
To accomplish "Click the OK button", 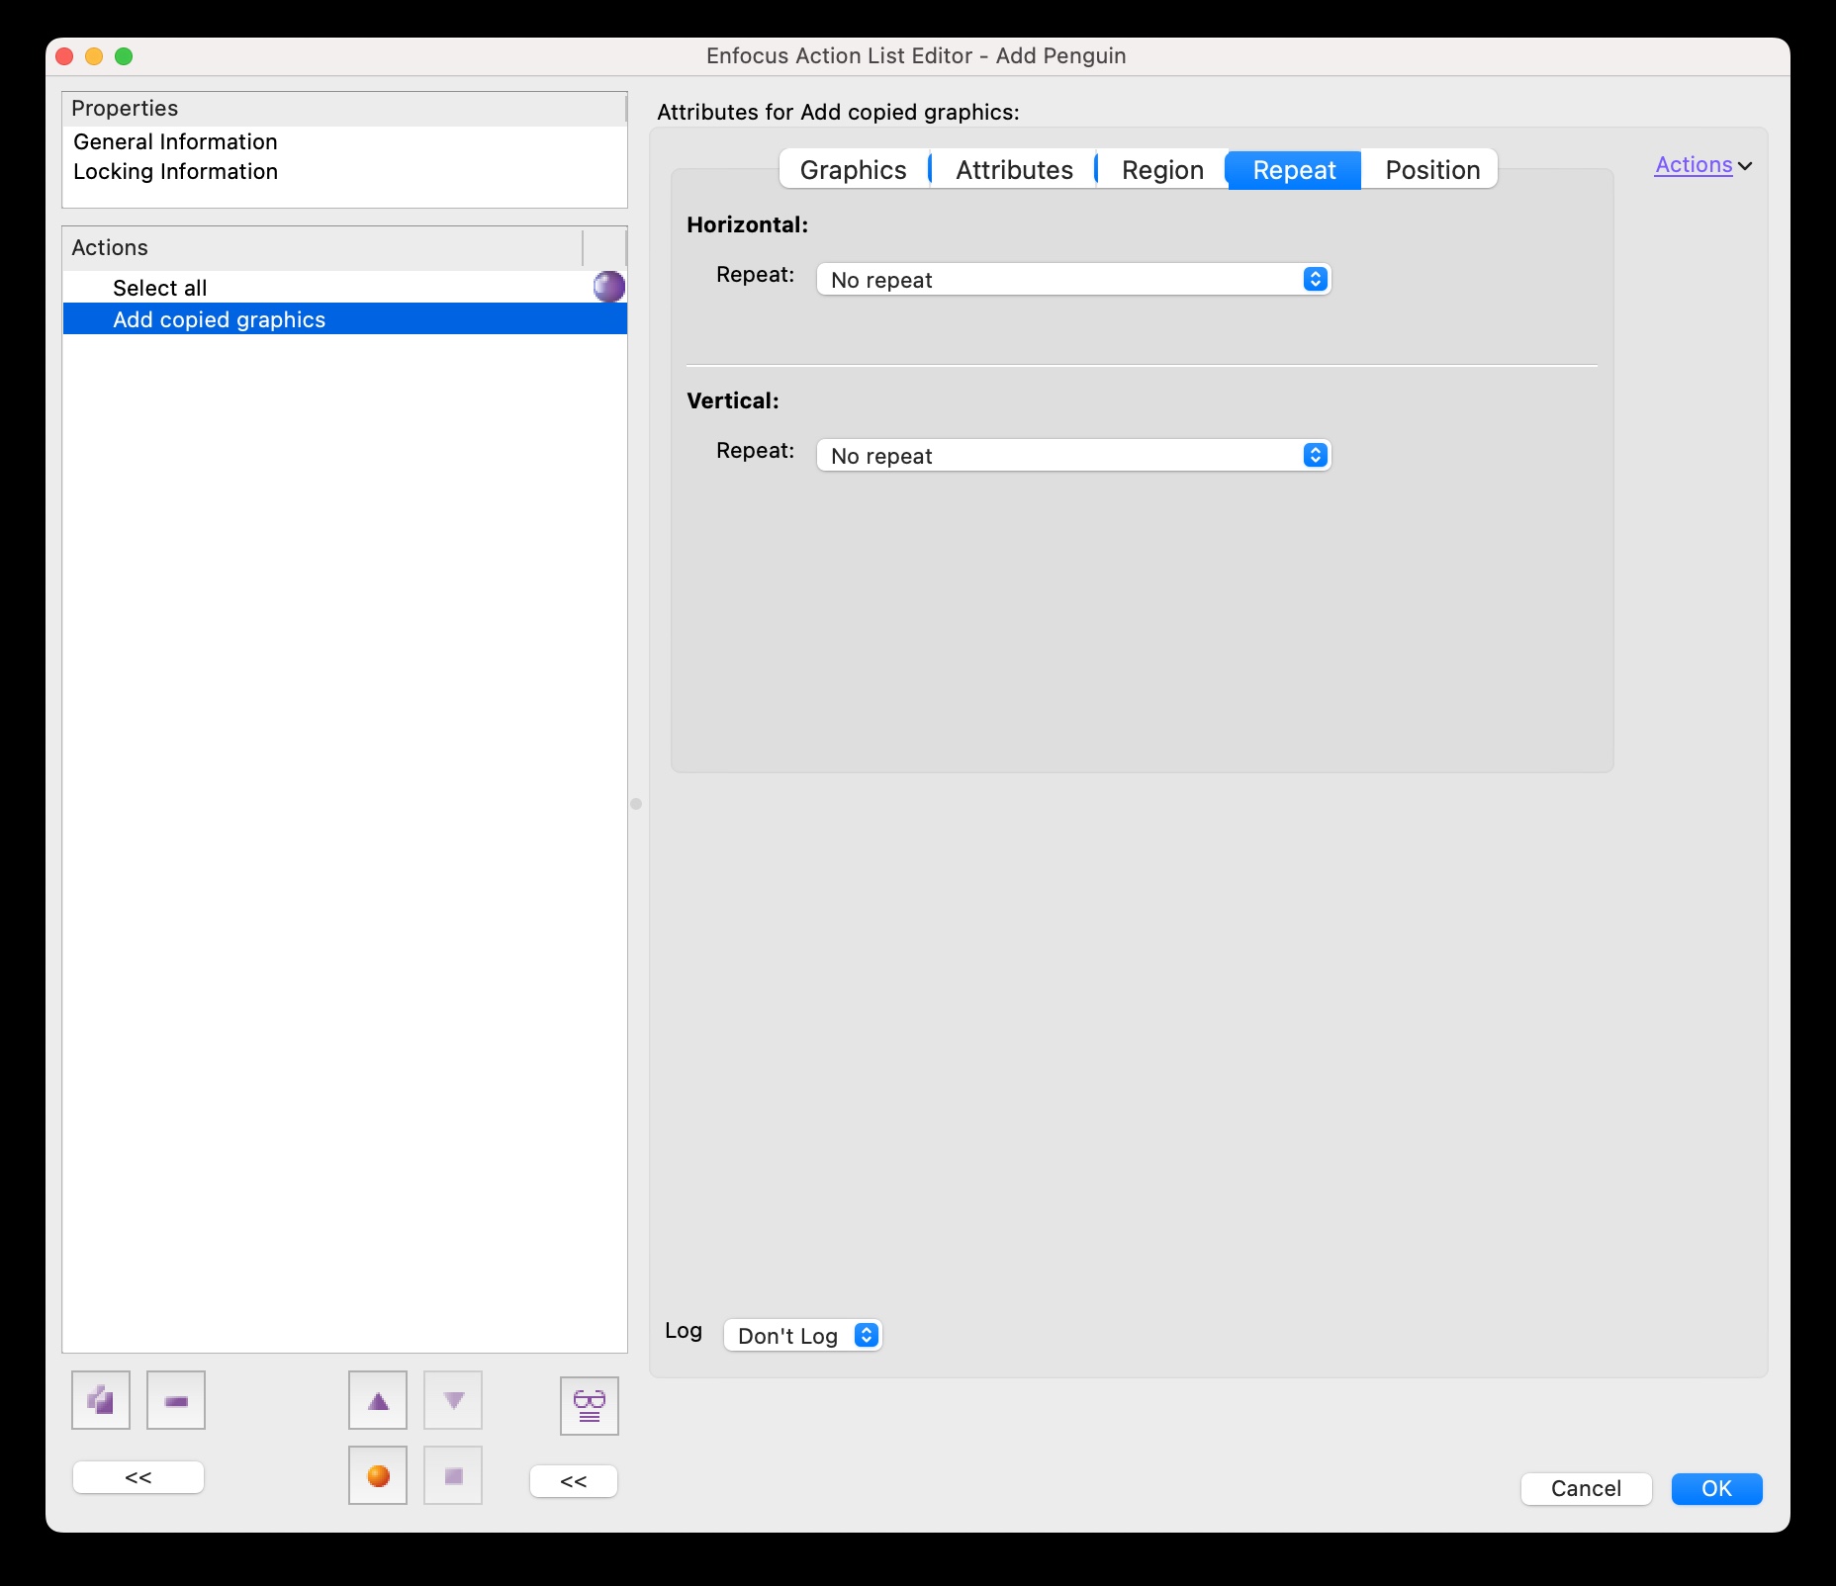I will 1716,1489.
